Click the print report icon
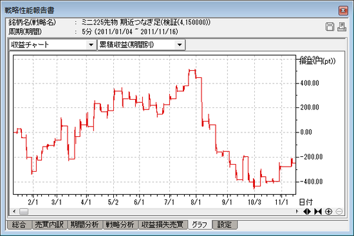The height and width of the screenshot is (236, 354). click(342, 26)
